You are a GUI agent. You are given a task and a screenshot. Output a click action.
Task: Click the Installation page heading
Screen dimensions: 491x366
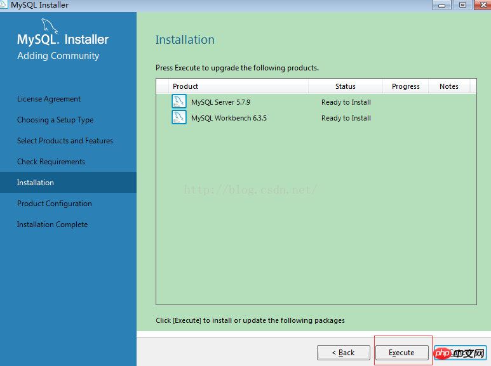click(x=185, y=40)
